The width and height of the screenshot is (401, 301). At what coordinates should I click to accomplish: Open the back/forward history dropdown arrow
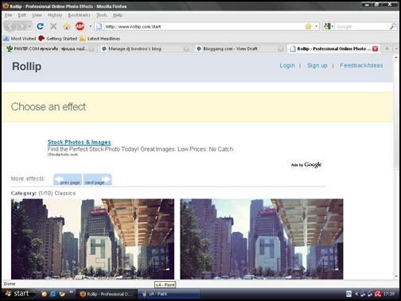[29, 26]
